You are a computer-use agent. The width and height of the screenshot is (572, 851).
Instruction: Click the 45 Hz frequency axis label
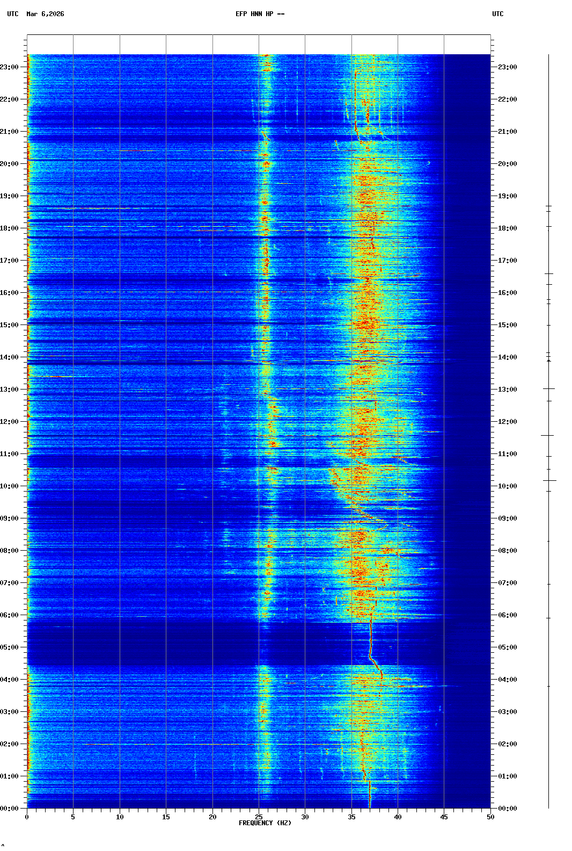[444, 817]
